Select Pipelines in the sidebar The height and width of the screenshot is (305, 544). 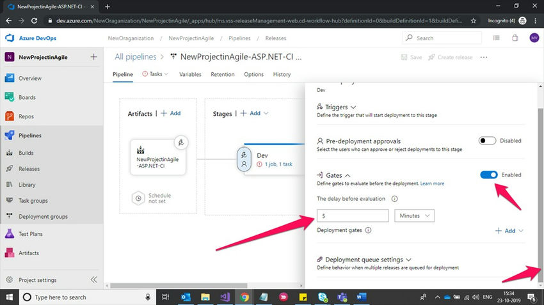30,136
